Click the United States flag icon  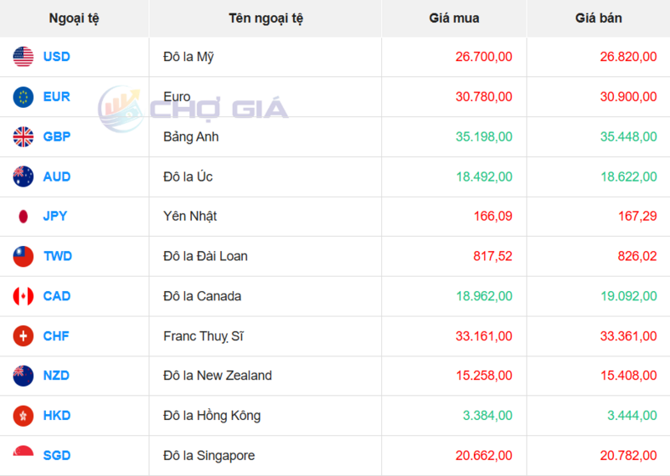click(x=23, y=57)
